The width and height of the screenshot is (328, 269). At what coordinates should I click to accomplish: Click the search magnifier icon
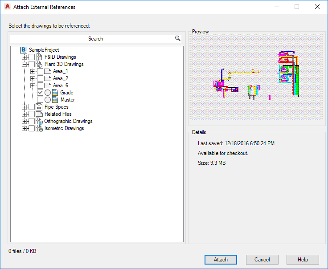click(178, 38)
